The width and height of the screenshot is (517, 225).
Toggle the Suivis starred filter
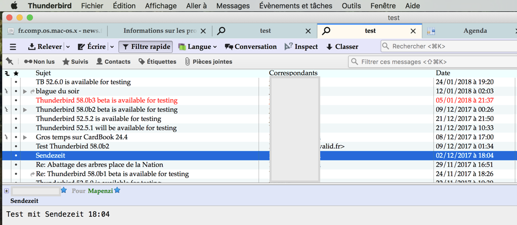tap(75, 61)
